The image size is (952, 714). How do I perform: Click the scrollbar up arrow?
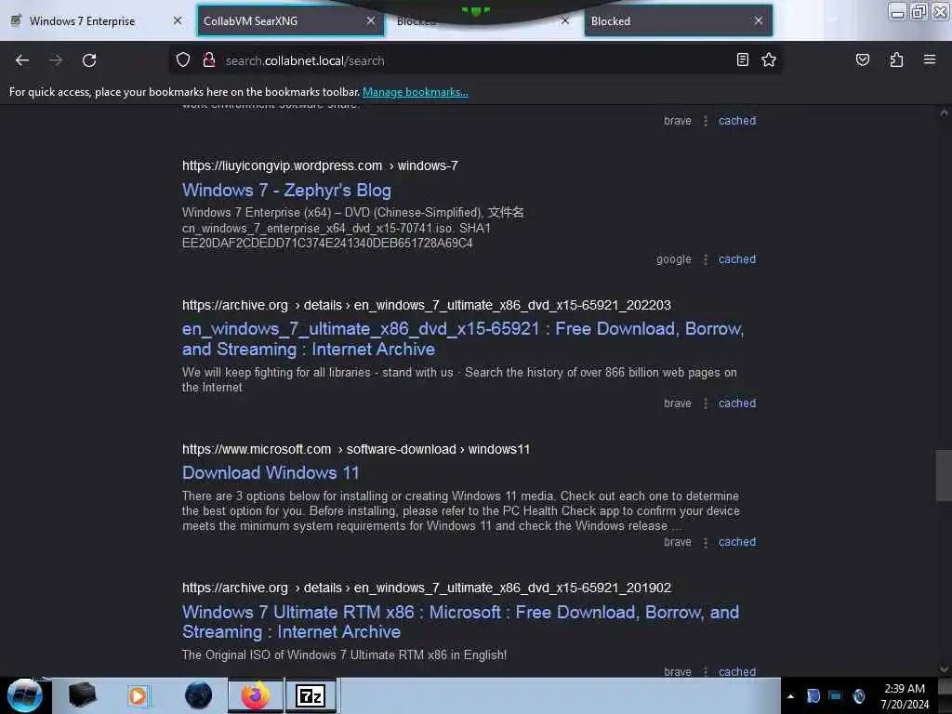pos(944,112)
